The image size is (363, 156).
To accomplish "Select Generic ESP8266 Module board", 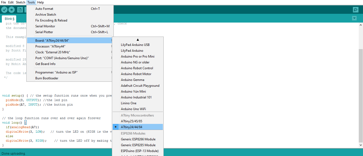I will [138, 139].
